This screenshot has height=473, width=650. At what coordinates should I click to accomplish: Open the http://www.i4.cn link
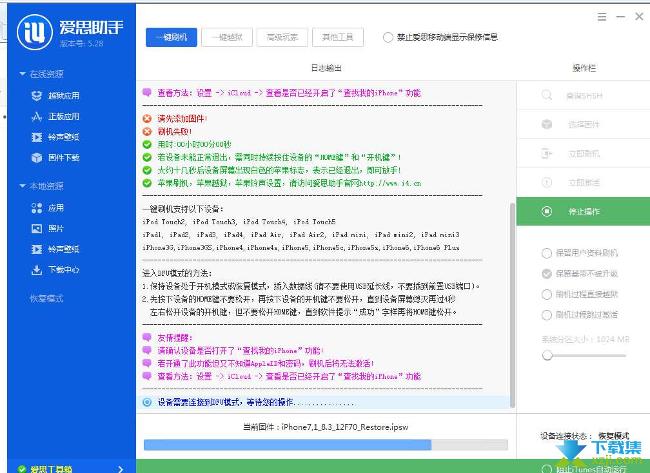(x=390, y=183)
